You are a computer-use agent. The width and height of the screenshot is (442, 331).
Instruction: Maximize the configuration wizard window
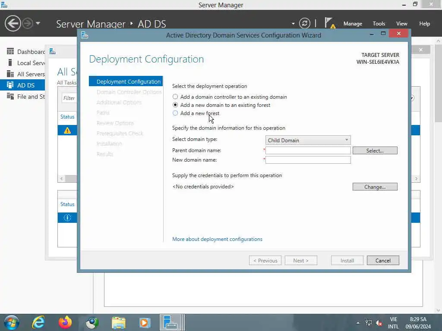(383, 34)
